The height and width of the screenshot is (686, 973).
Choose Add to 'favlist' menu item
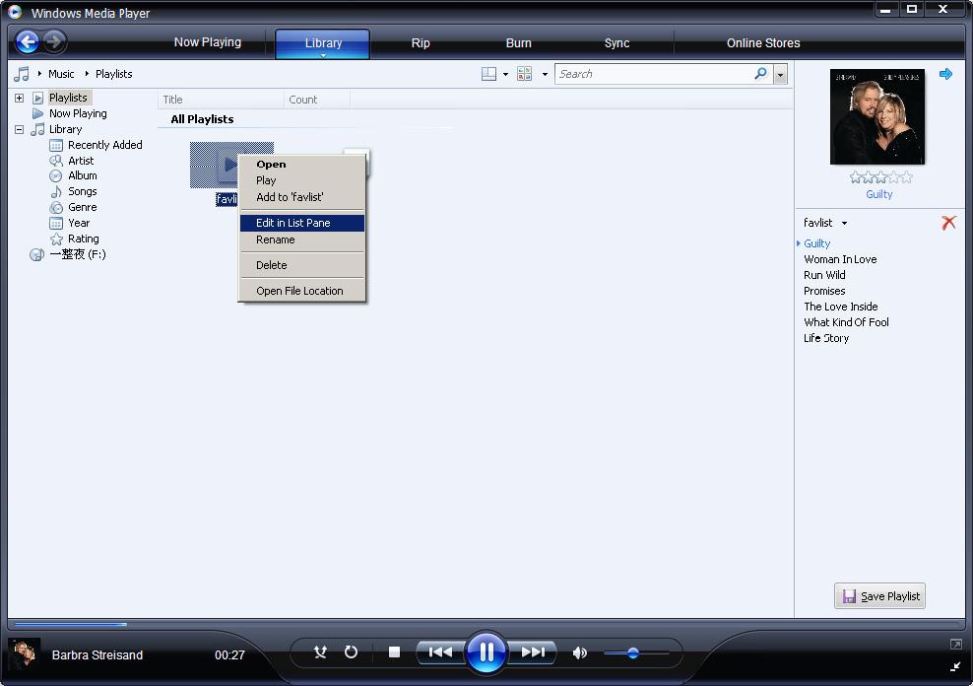tap(302, 197)
